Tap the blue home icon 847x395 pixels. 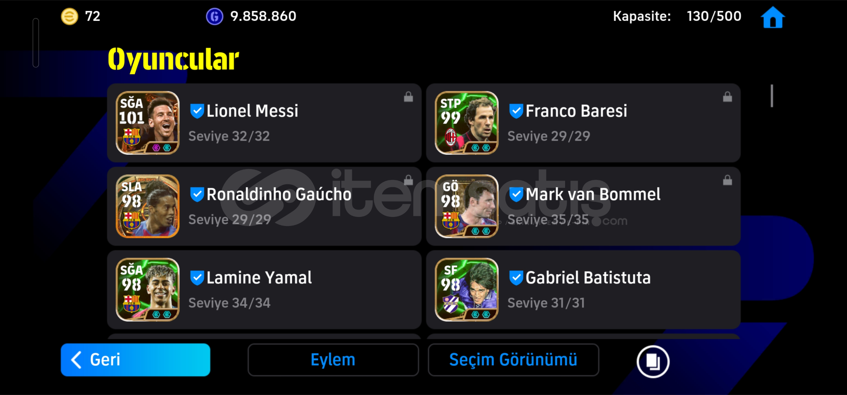click(x=772, y=18)
